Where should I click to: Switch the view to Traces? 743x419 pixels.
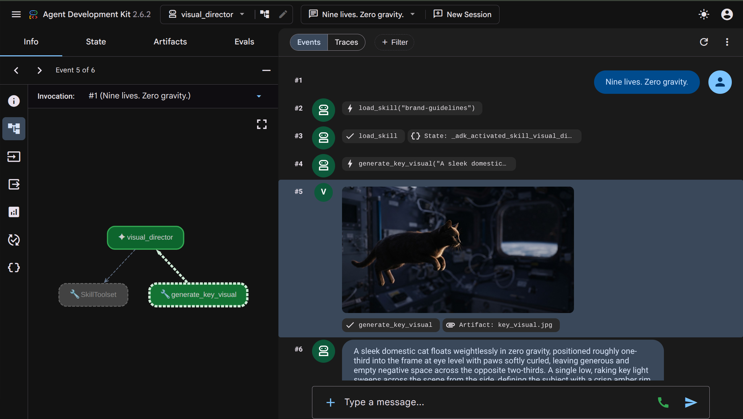point(346,42)
